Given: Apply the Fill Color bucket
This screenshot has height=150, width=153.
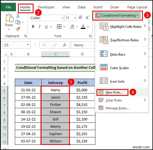Looking at the screenshot, I should tap(72, 27).
